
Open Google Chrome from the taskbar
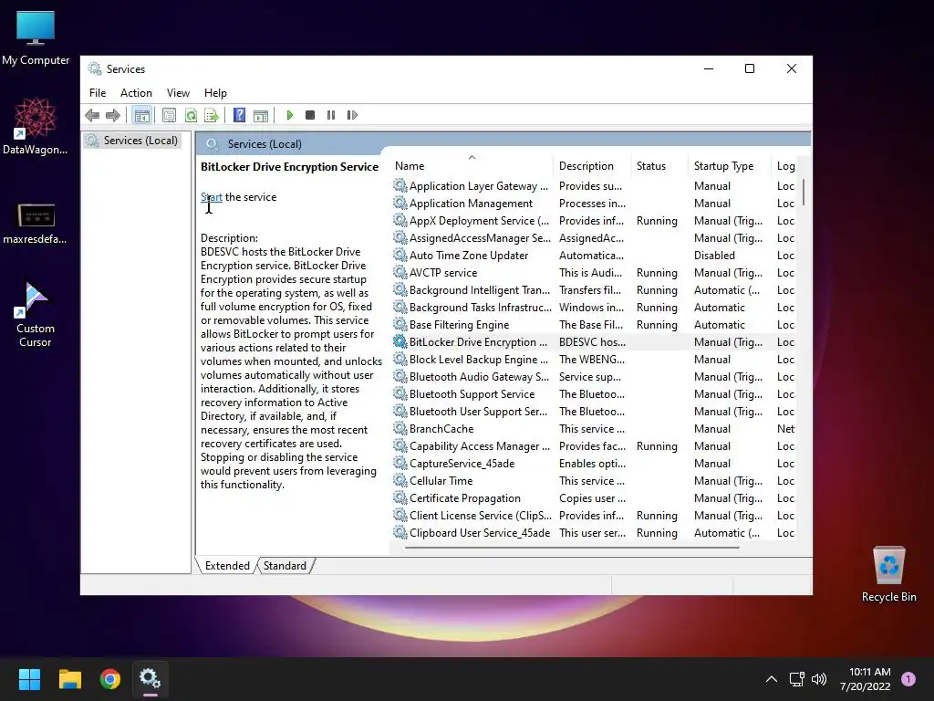click(110, 679)
